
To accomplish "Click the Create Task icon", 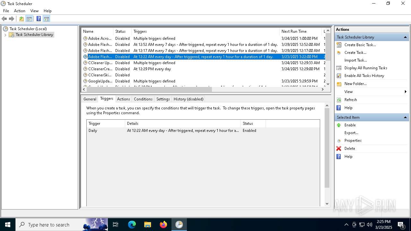I will pyautogui.click(x=339, y=53).
